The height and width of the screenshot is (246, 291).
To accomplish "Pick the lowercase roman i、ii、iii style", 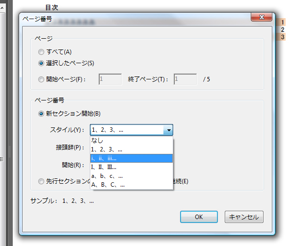I will coord(132,158).
